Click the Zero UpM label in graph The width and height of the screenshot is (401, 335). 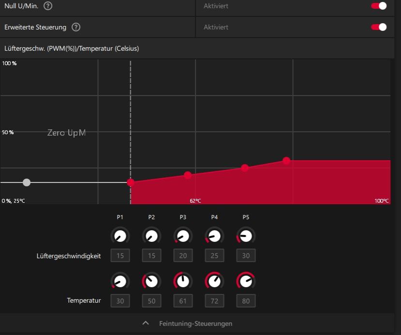pos(66,133)
